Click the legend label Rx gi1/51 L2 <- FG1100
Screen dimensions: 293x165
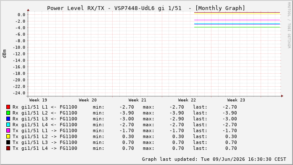point(45,113)
